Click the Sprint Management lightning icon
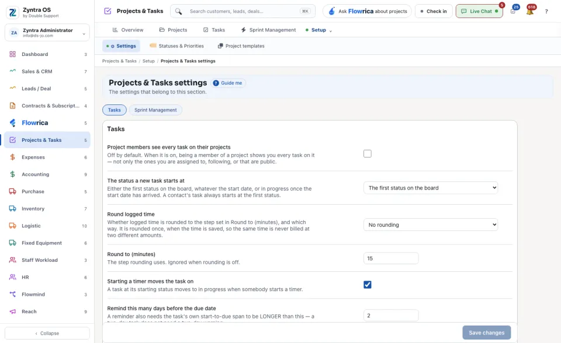 point(243,30)
